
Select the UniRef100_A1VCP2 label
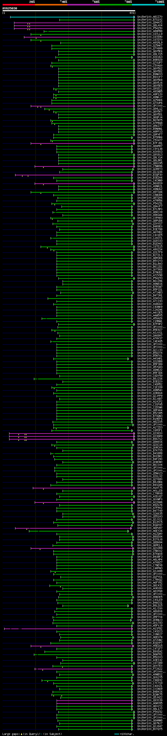tap(150, 402)
